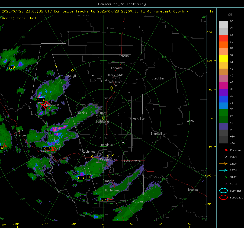Select the Airdrie label
This screenshot has width=244, height=228.
tap(107, 145)
